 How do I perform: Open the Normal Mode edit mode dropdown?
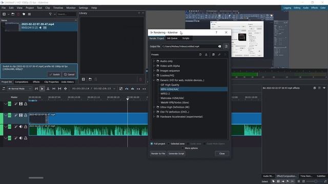coord(19,88)
